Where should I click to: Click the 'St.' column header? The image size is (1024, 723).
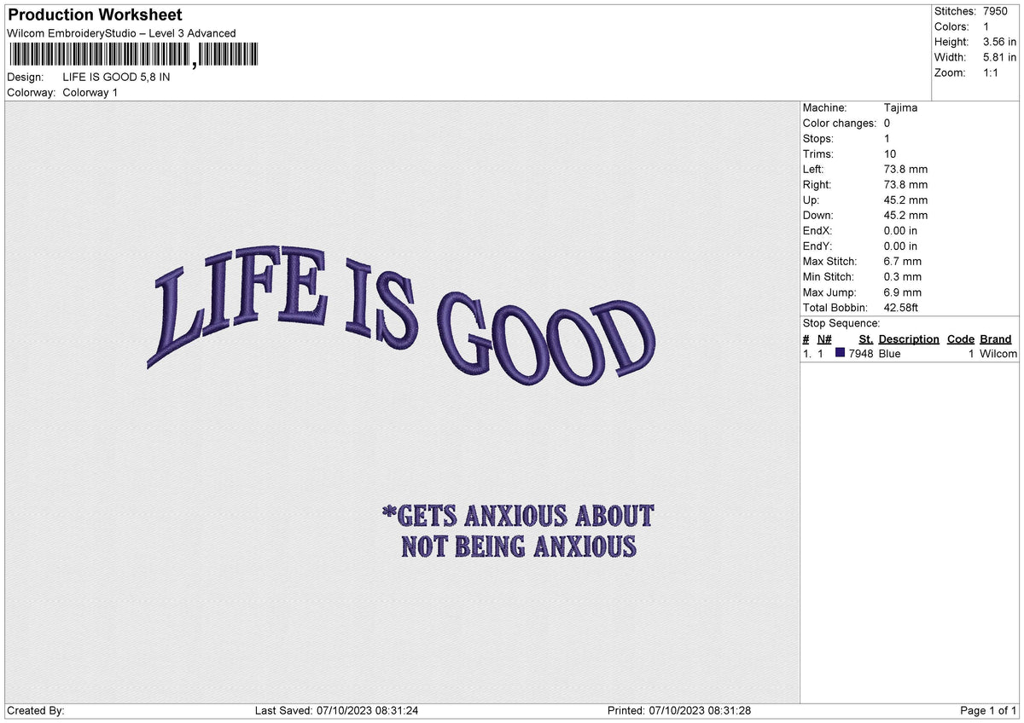coord(865,339)
